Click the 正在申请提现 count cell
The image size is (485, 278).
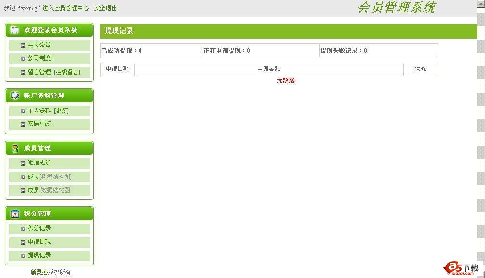coord(261,51)
